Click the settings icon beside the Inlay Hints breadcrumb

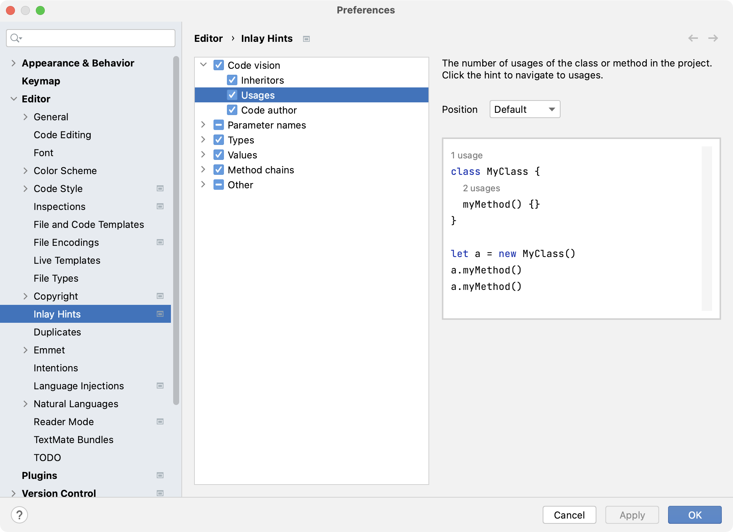point(306,38)
